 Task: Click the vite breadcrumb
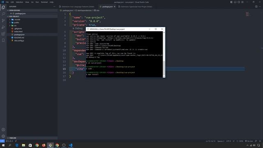(x=97, y=10)
